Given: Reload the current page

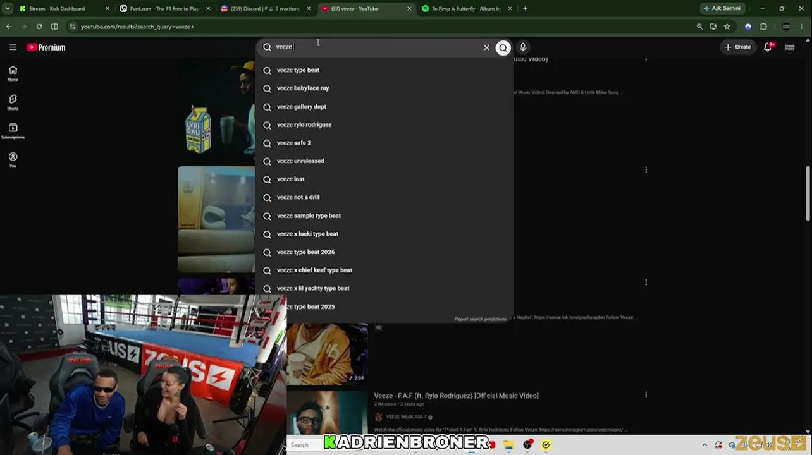Looking at the screenshot, I should (x=39, y=27).
